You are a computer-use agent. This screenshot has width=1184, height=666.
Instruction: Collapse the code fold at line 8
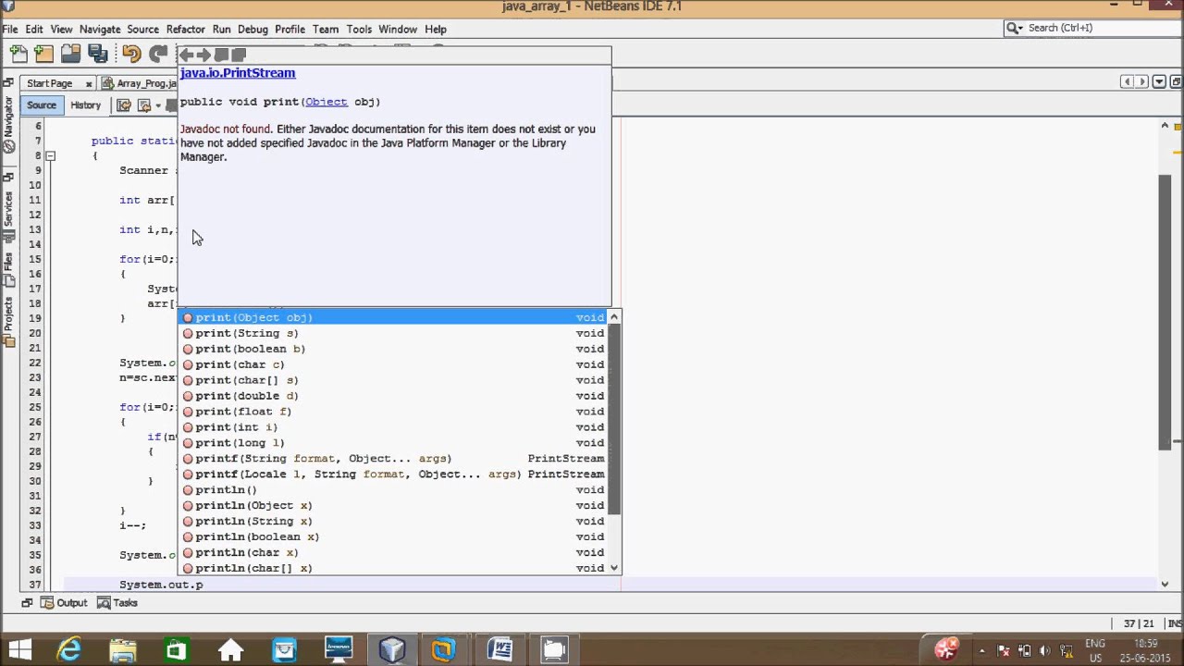pos(51,155)
